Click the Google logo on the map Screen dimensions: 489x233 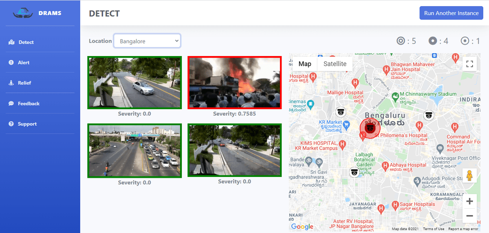302,227
